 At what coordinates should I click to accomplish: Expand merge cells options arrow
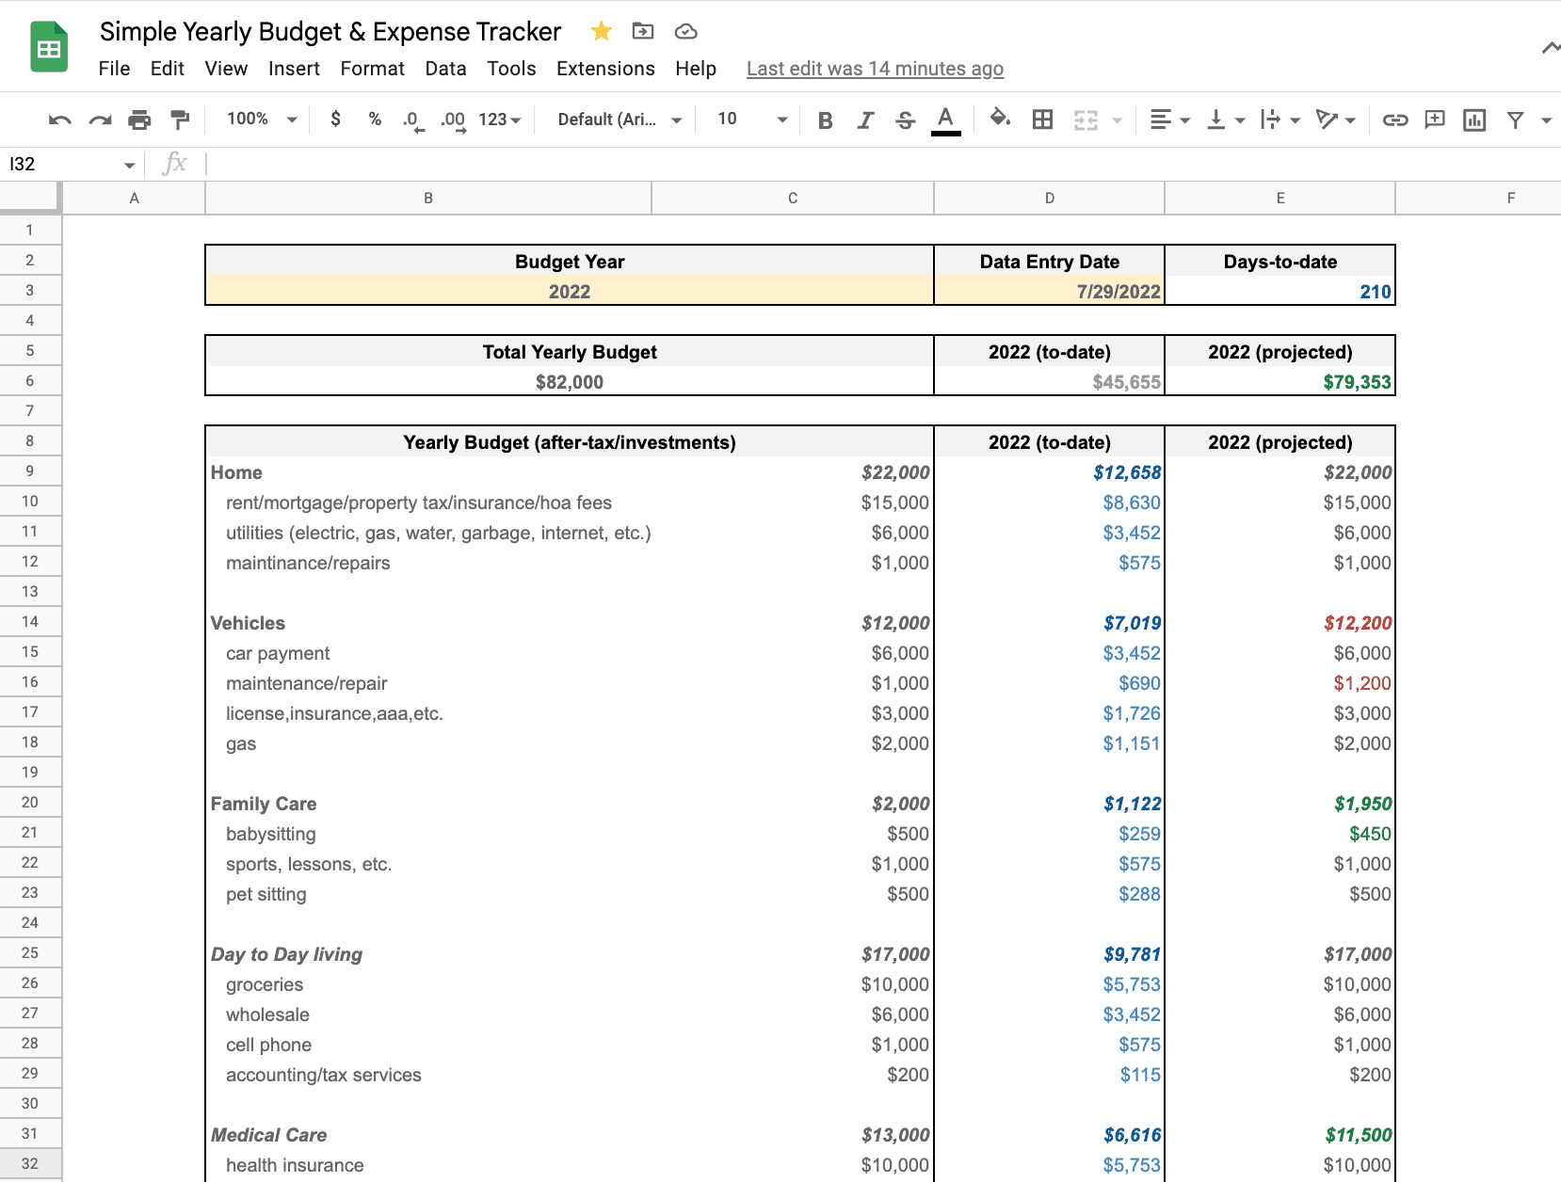pyautogui.click(x=1118, y=120)
